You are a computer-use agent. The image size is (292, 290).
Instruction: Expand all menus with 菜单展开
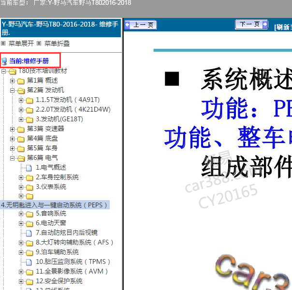point(21,43)
